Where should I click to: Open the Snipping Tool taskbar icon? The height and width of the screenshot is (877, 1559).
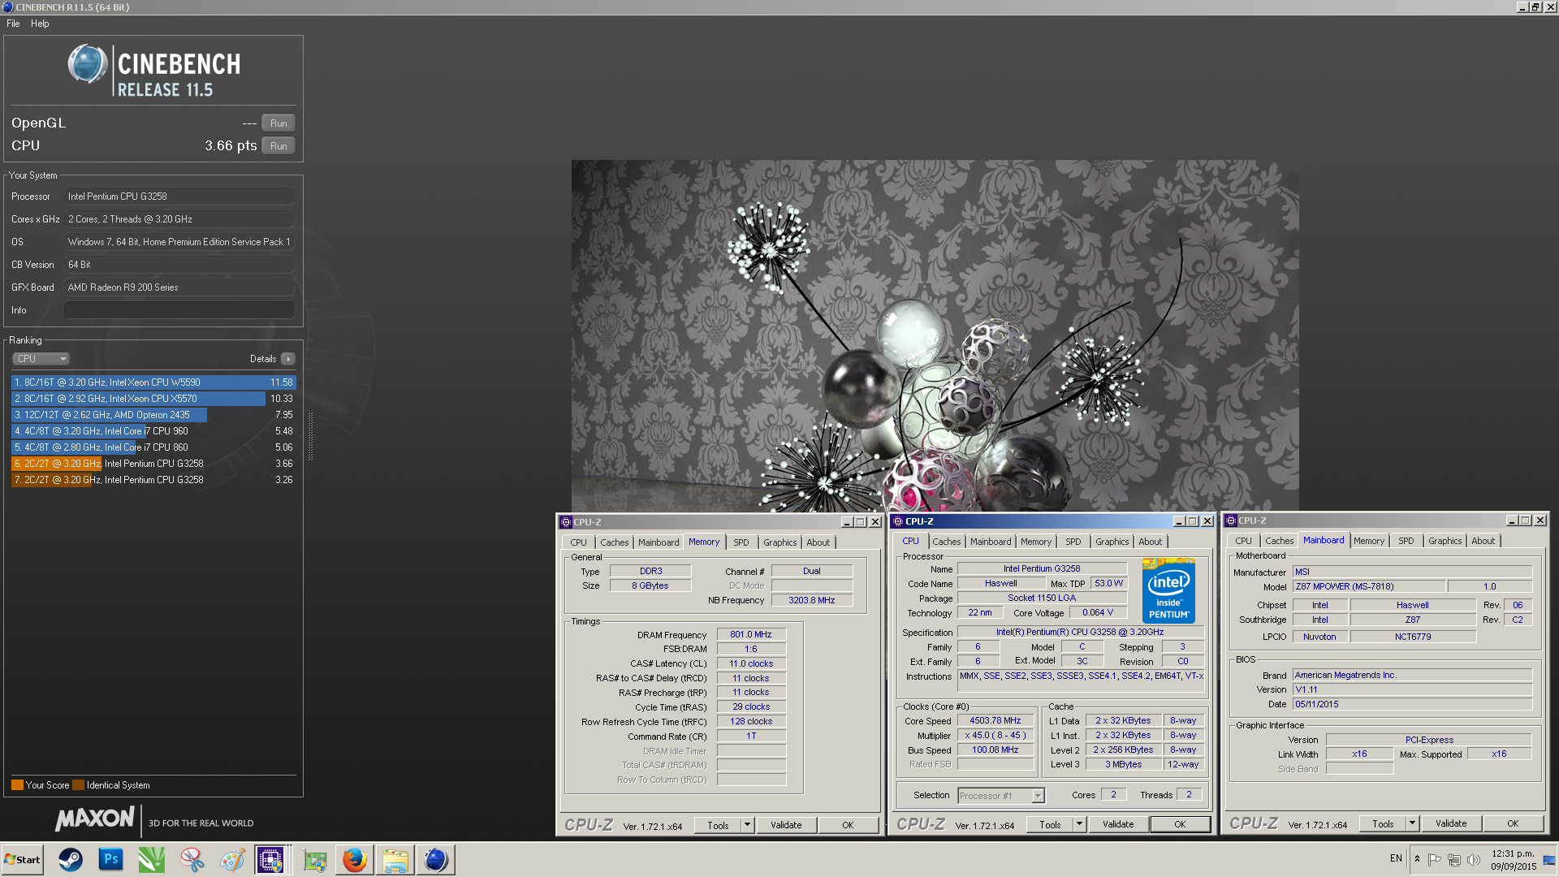point(192,859)
